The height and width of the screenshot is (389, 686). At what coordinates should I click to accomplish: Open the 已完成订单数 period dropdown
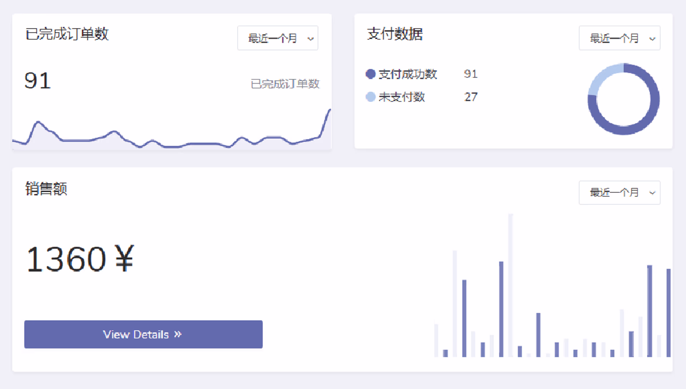tap(278, 38)
